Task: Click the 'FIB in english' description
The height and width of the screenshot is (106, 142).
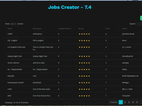Action: [38, 40]
